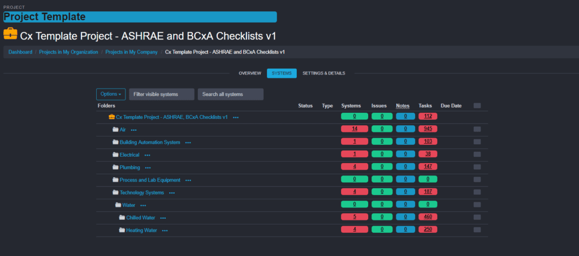Click the Plumbing folder icon
579x256 pixels.
pyautogui.click(x=115, y=167)
